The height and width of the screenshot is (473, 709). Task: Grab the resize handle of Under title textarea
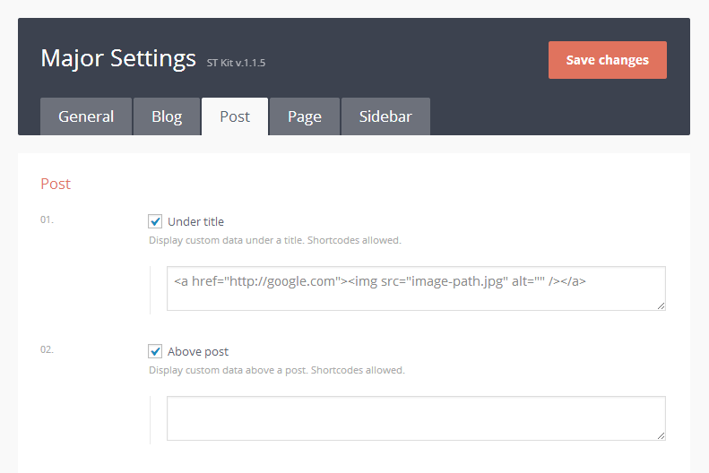tap(661, 305)
